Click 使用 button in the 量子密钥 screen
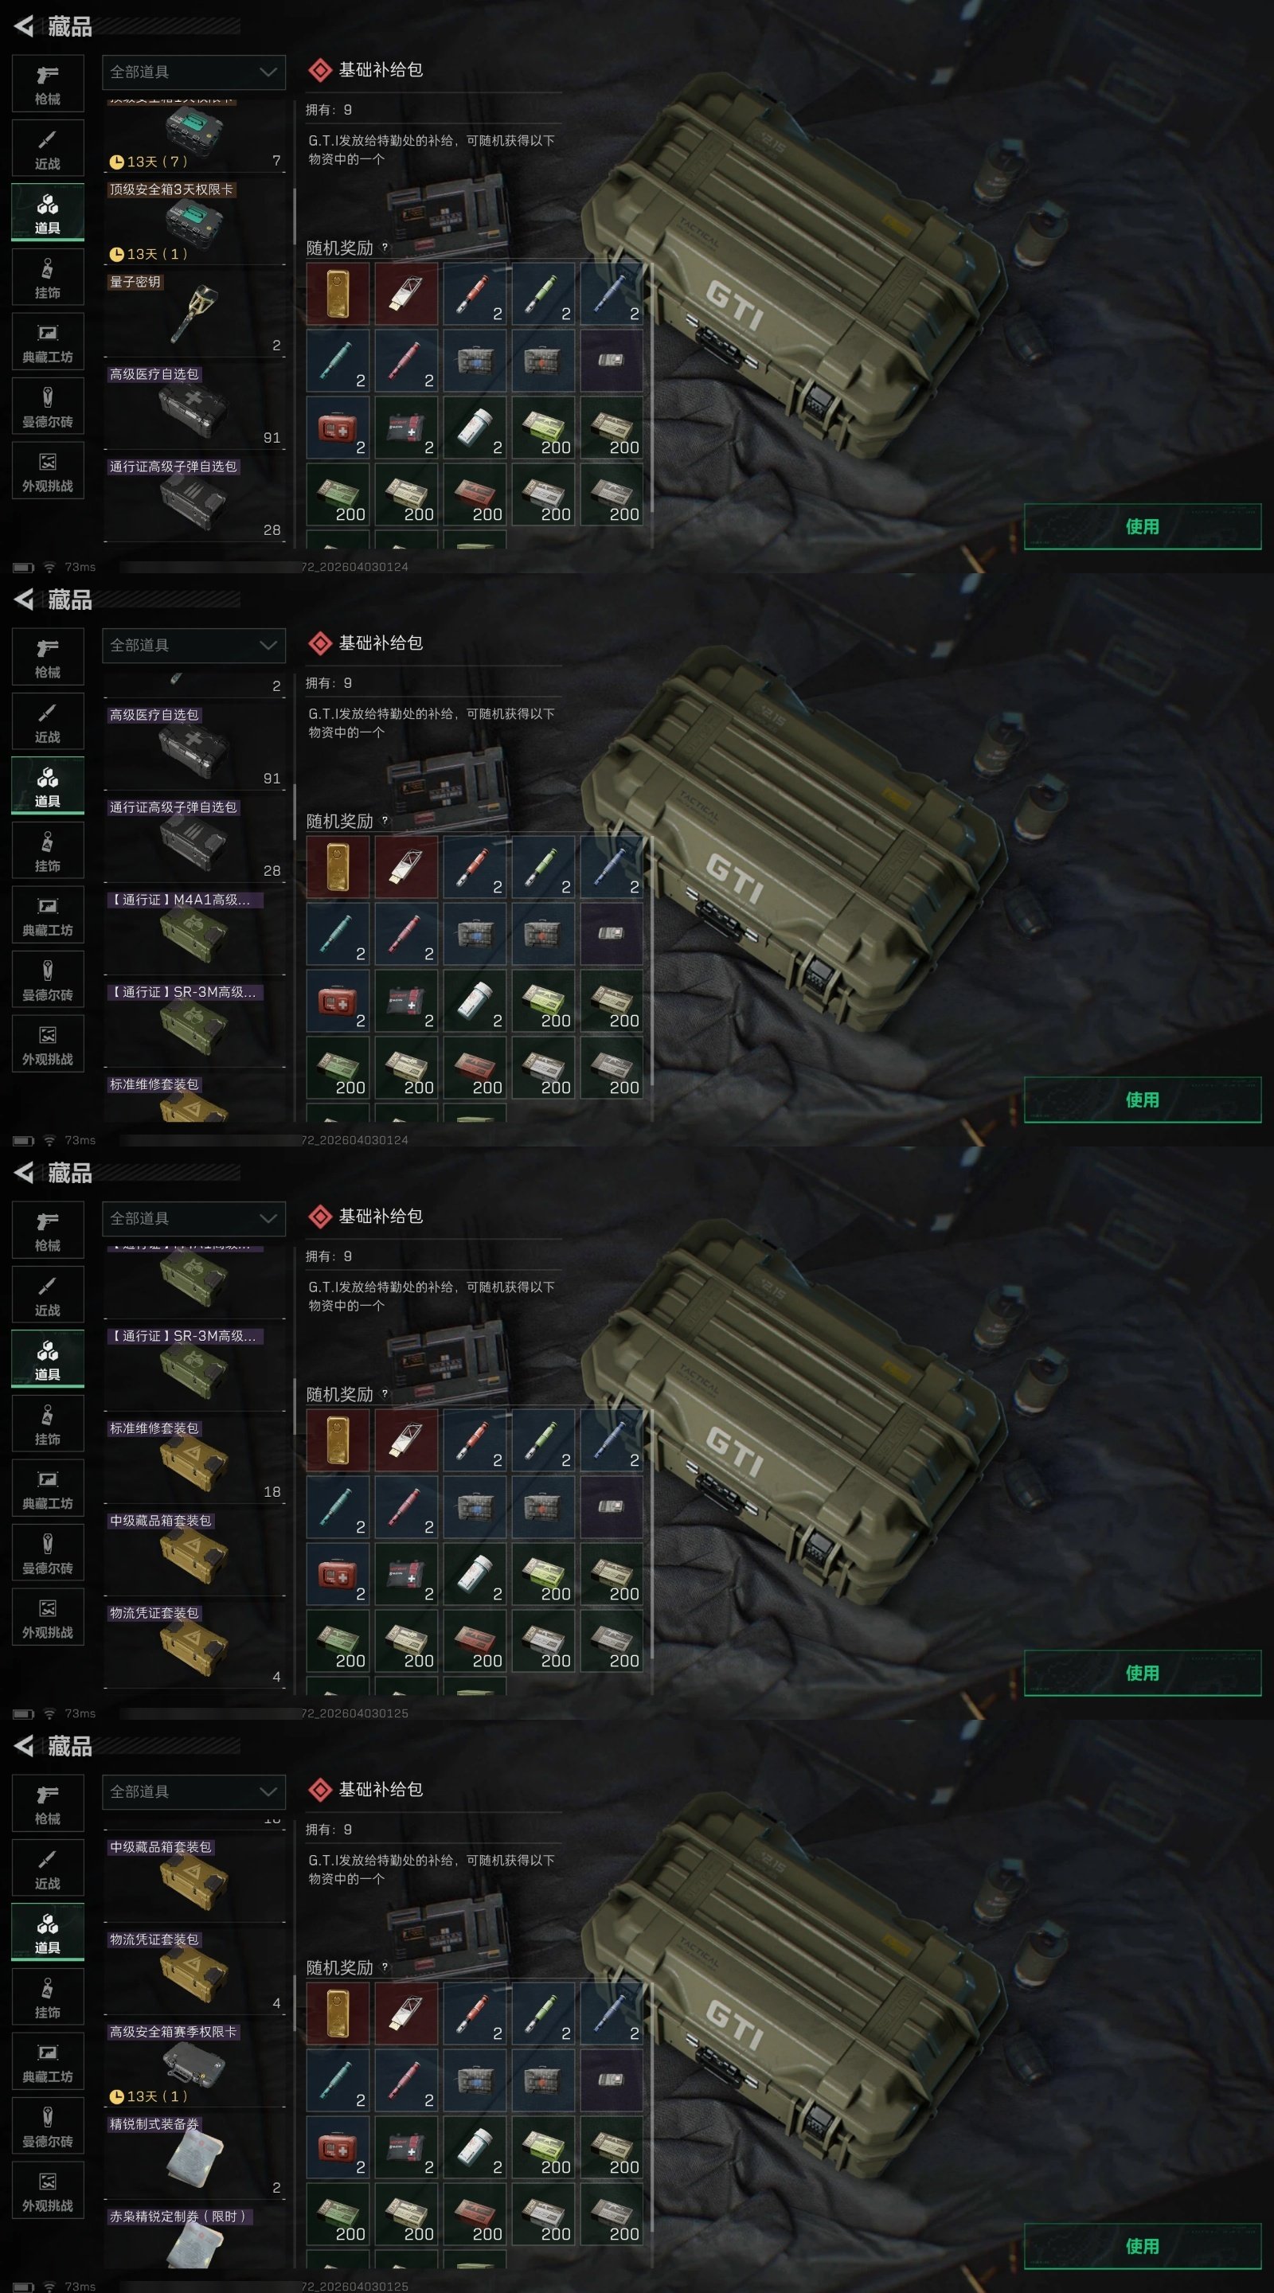The width and height of the screenshot is (1274, 2293). coord(1143,526)
